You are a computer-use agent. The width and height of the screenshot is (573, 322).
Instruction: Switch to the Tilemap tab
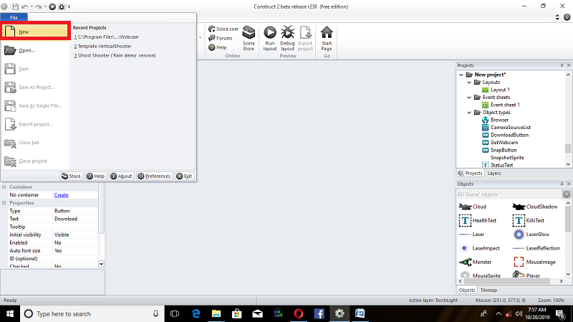[x=488, y=290]
